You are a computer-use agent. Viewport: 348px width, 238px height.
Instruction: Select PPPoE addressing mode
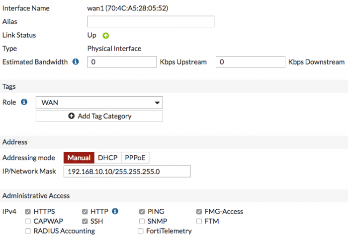135,158
